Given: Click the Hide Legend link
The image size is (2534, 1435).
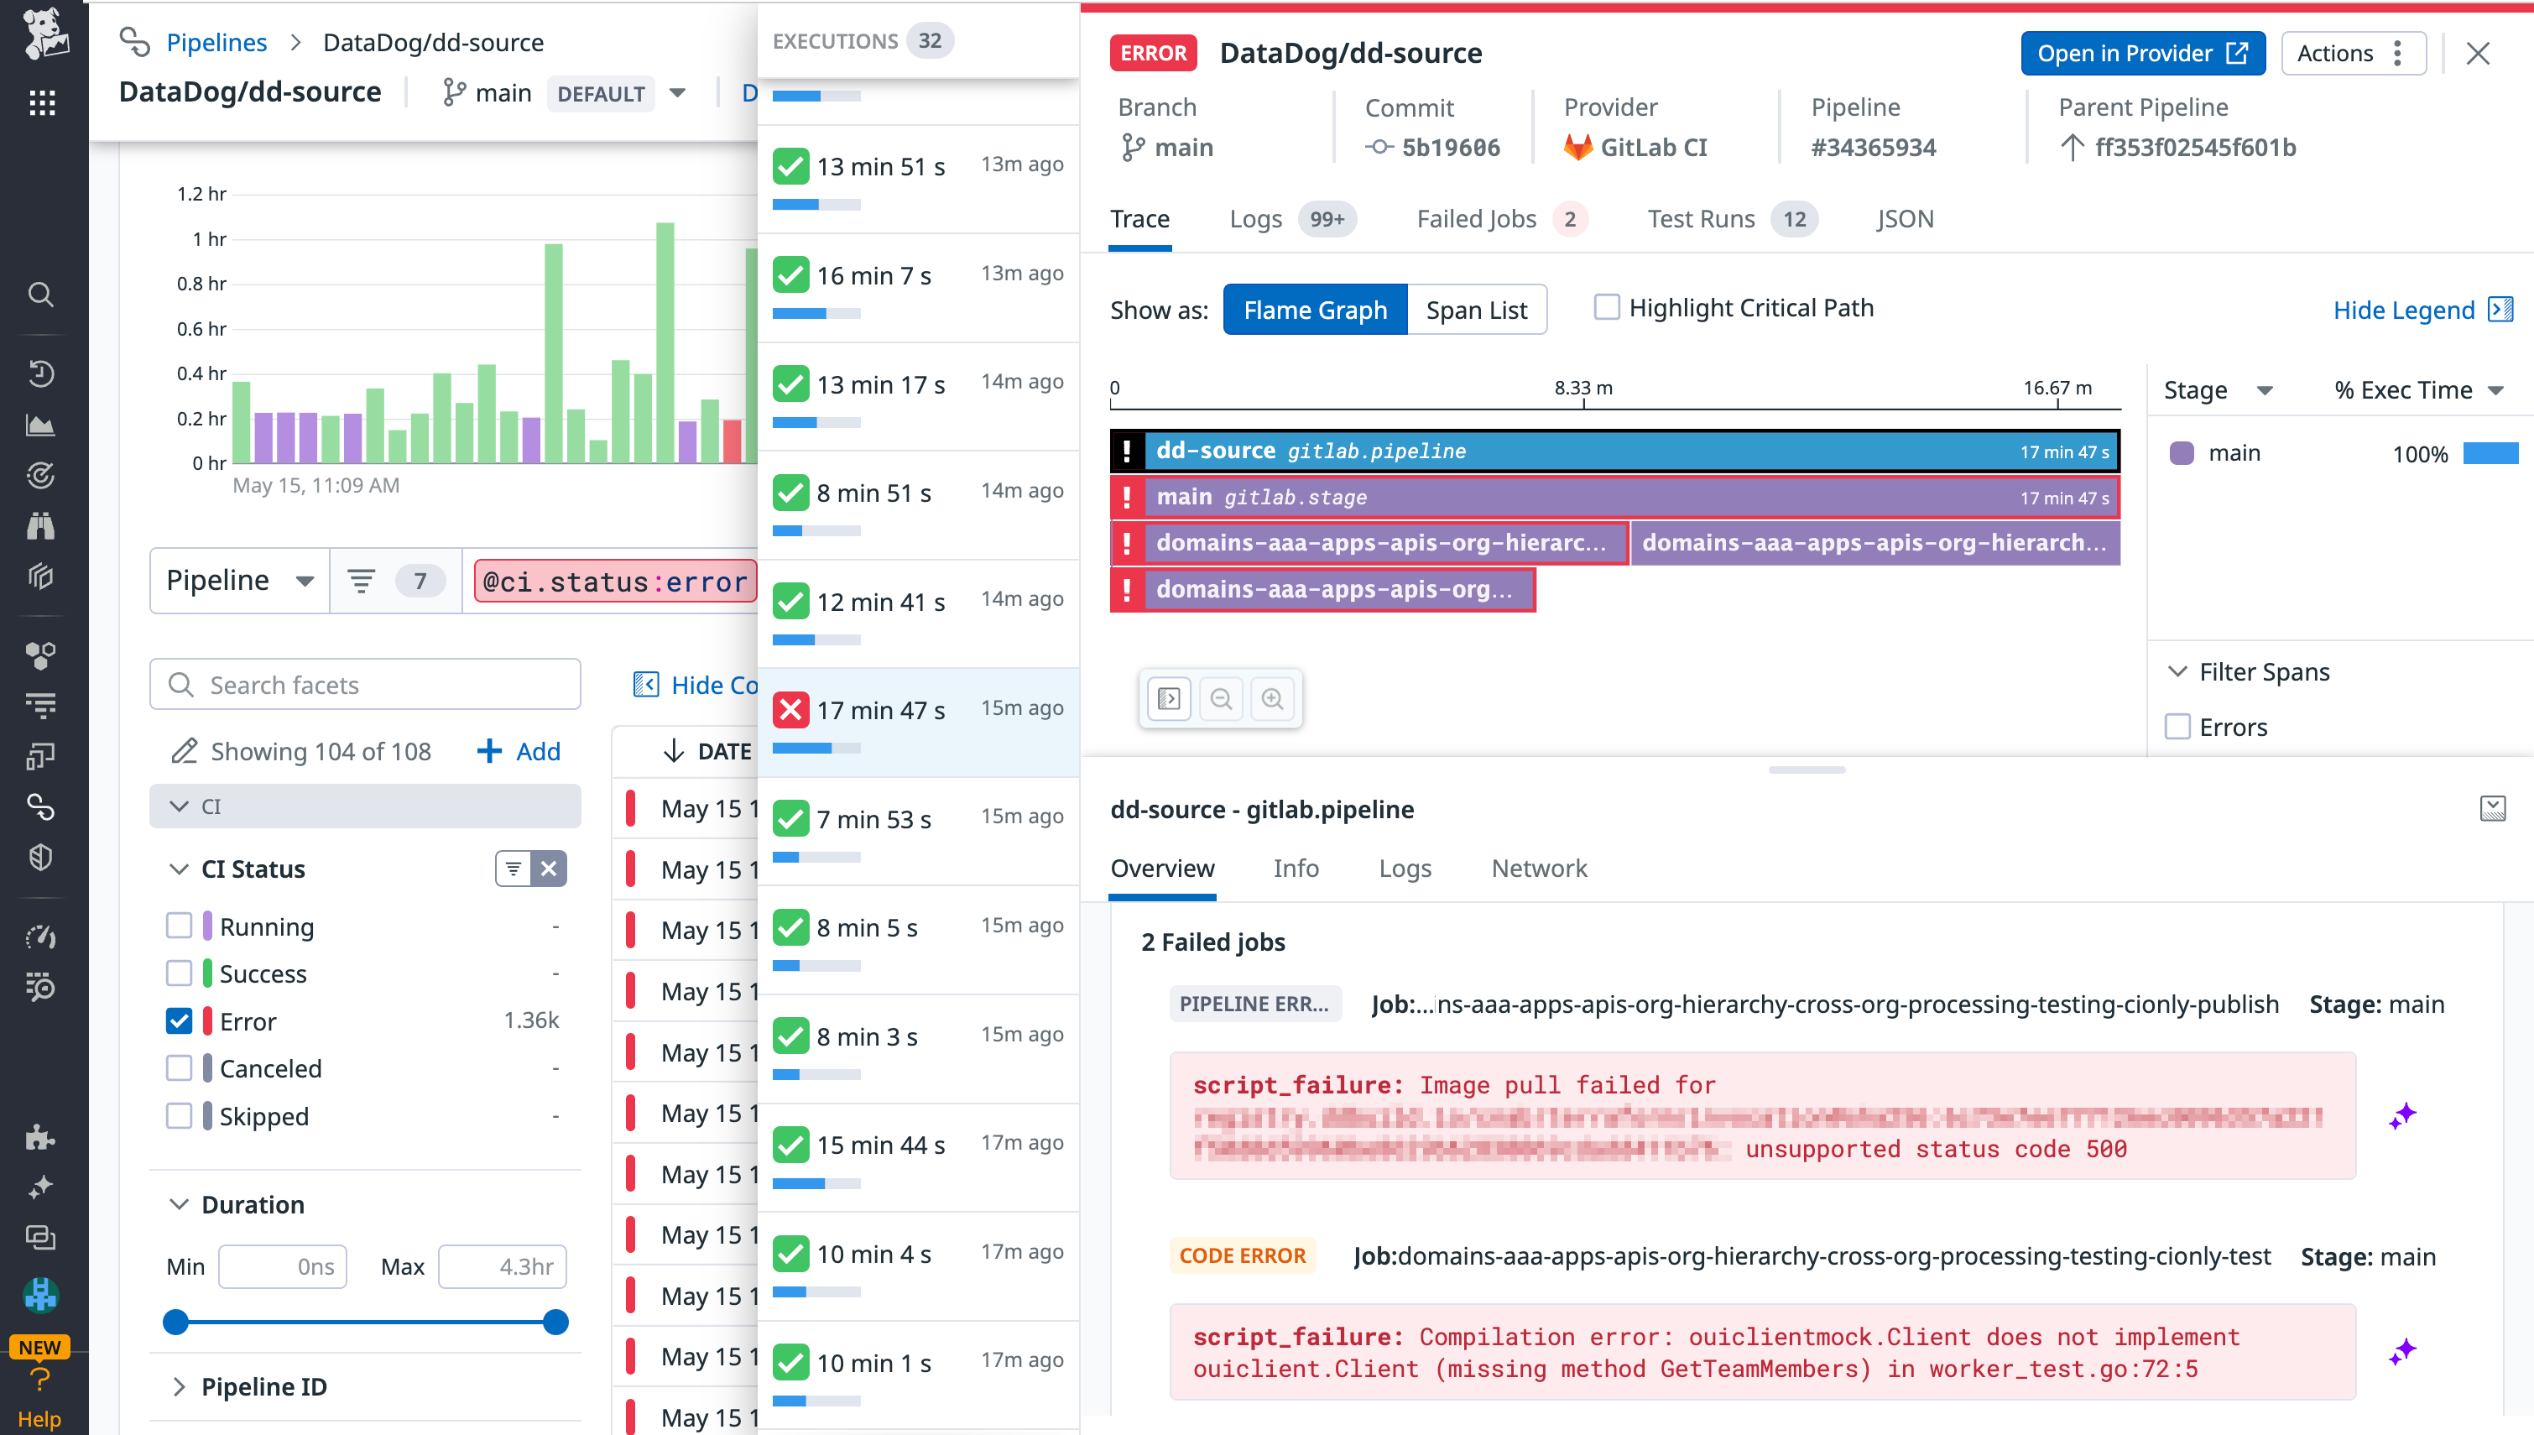Looking at the screenshot, I should tap(2404, 310).
